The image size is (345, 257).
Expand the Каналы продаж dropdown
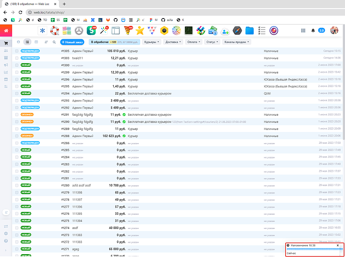coord(237,42)
